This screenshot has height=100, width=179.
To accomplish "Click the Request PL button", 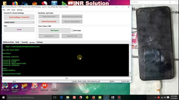I will click(x=49, y=36).
